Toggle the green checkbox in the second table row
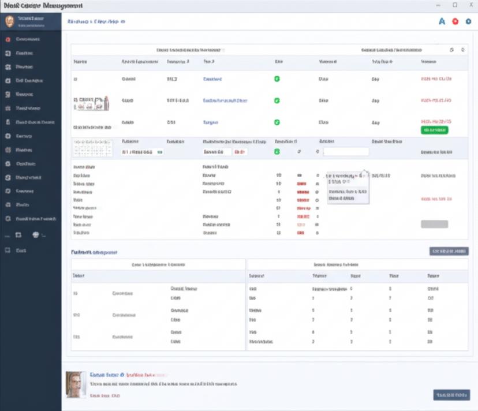The image size is (478, 411). [277, 100]
